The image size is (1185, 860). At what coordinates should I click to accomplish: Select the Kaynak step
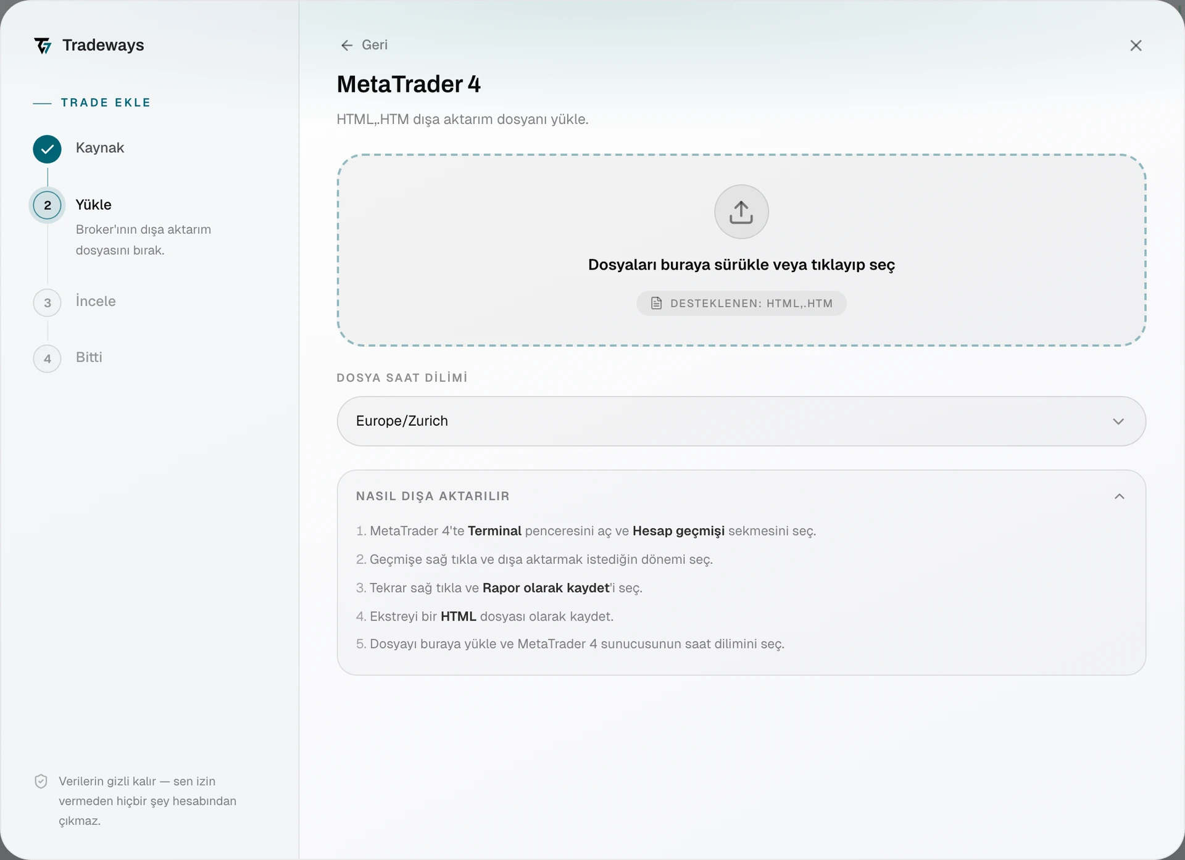coord(79,148)
